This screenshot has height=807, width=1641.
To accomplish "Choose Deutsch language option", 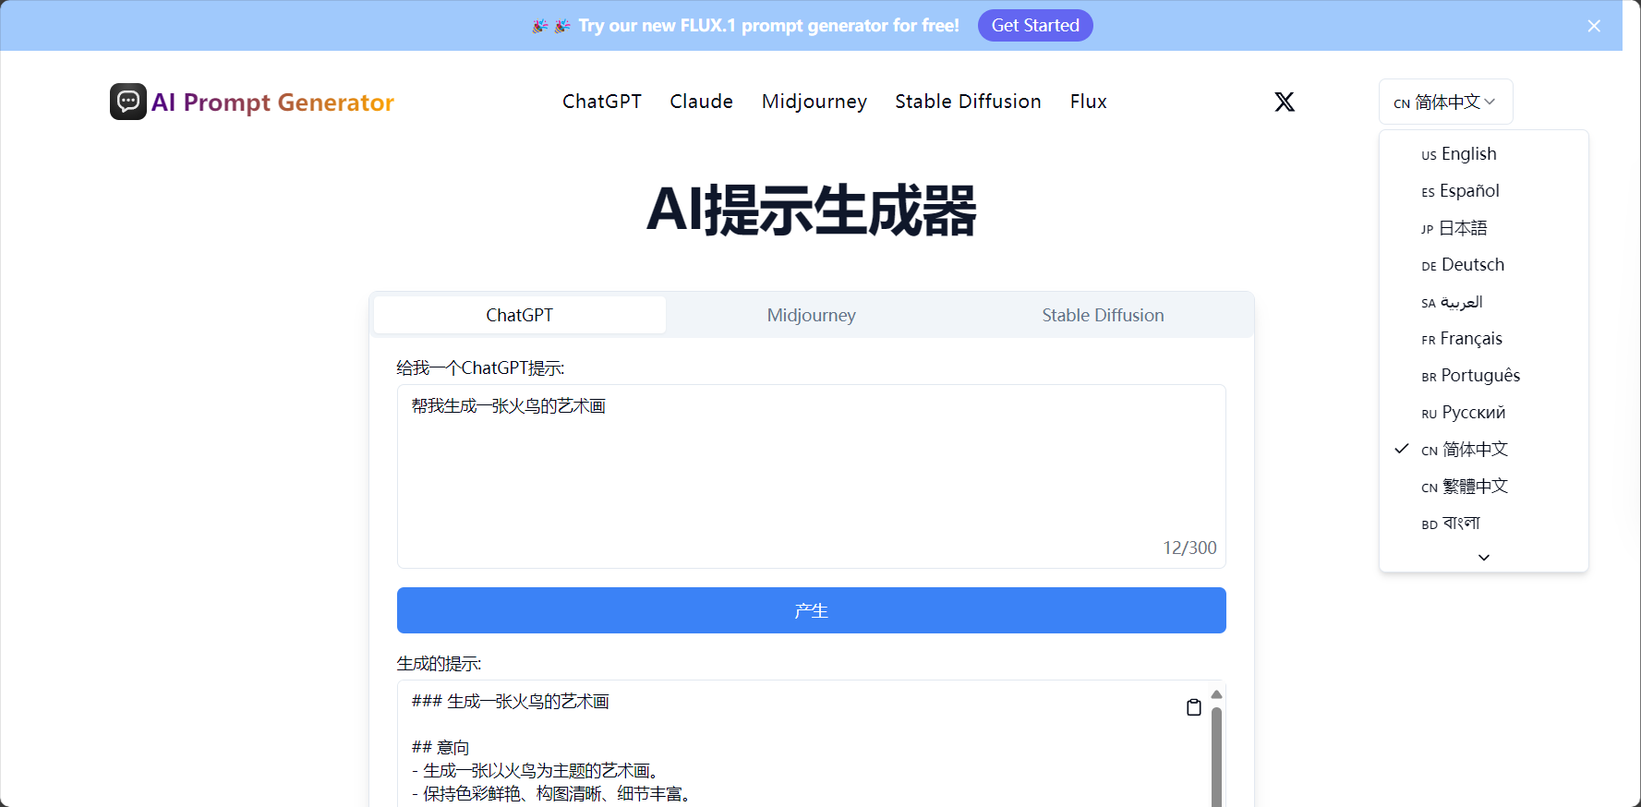I will [x=1484, y=265].
